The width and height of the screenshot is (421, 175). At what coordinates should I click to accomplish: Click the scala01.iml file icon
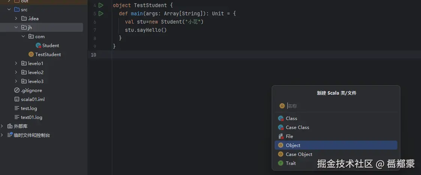pyautogui.click(x=17, y=99)
